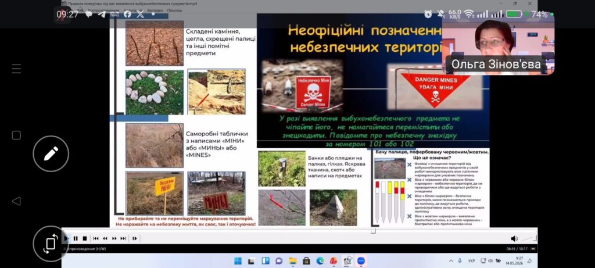595x268 pixels.
Task: Open the Закладки menu
Action: 155,10
